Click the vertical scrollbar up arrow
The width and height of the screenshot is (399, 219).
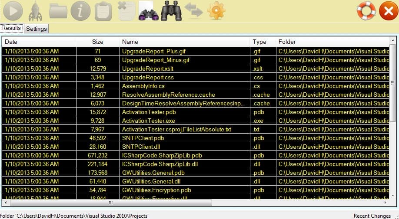point(392,40)
